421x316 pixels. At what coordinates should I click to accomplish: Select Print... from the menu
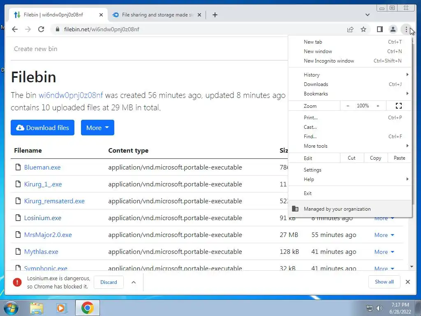350,117
